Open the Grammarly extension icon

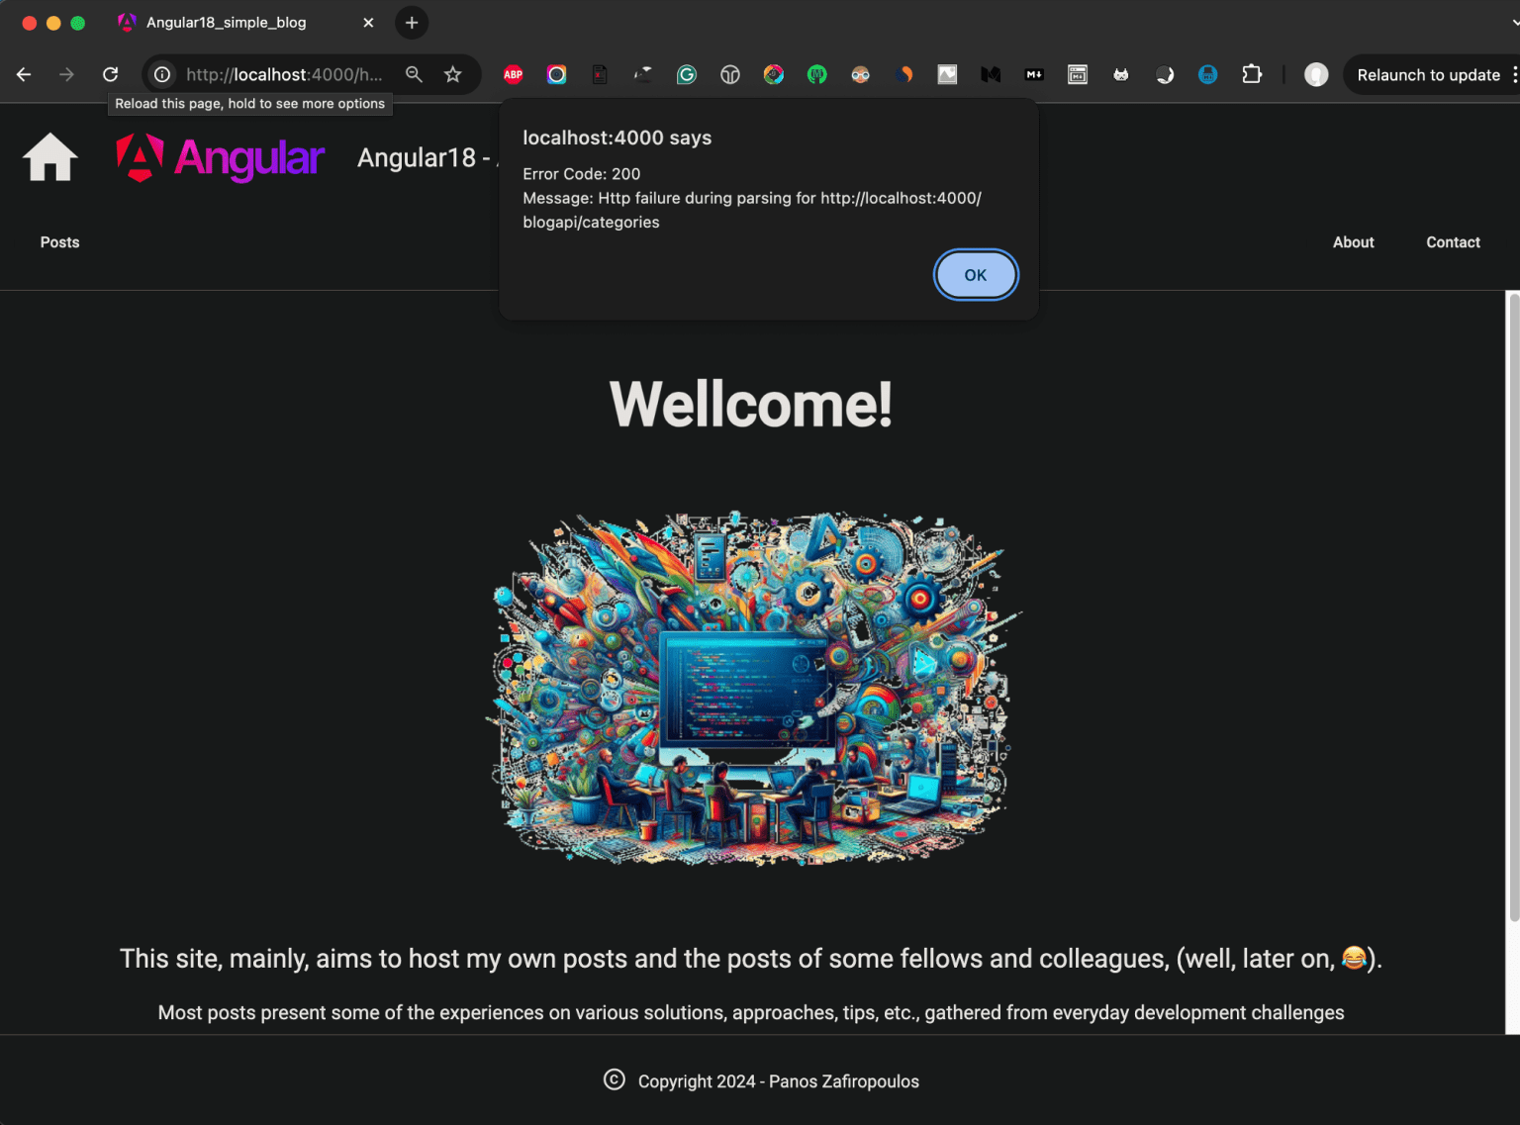click(687, 74)
